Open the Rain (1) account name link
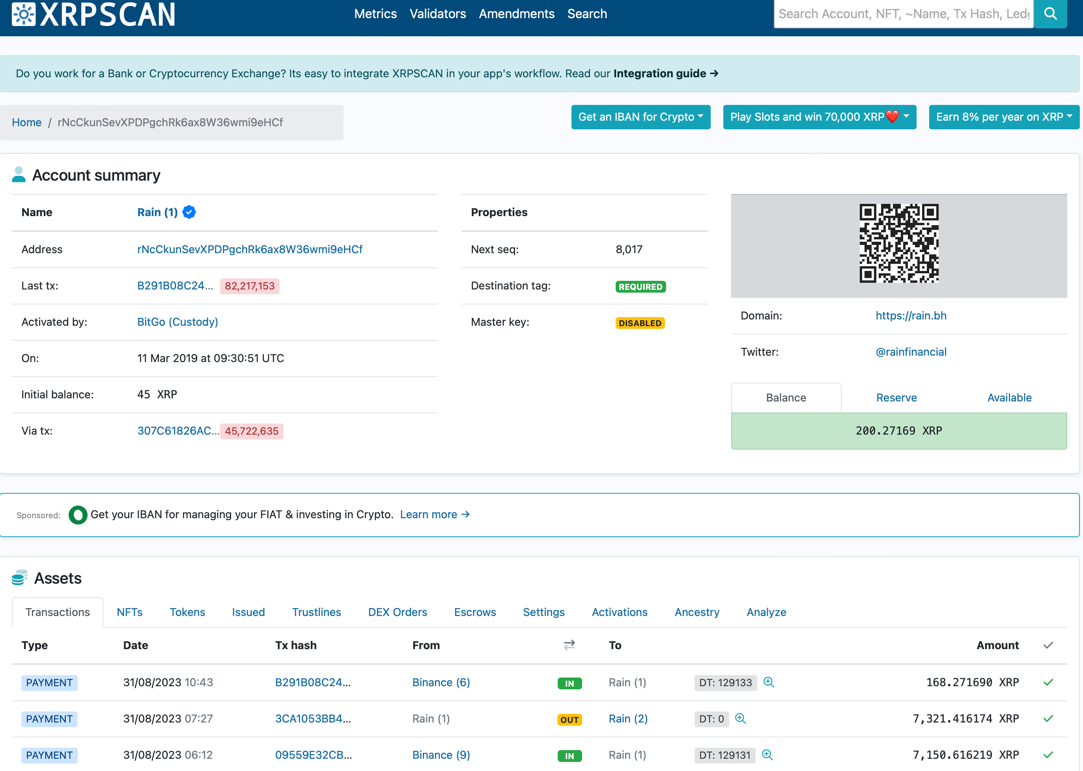Image resolution: width=1083 pixels, height=771 pixels. point(157,212)
